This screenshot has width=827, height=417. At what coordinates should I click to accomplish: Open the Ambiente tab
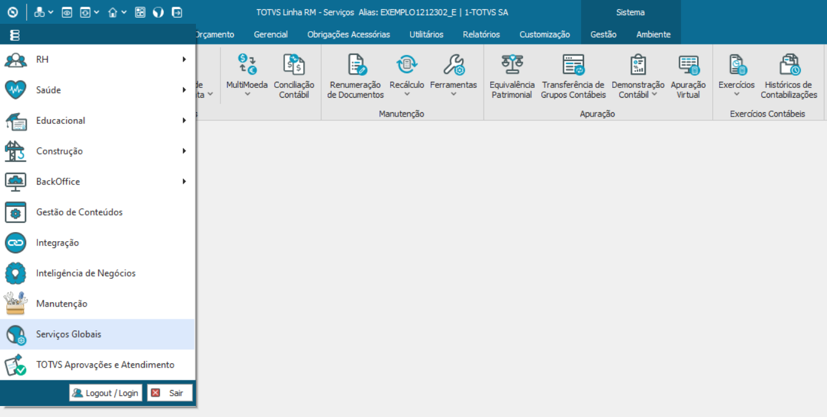coord(654,34)
